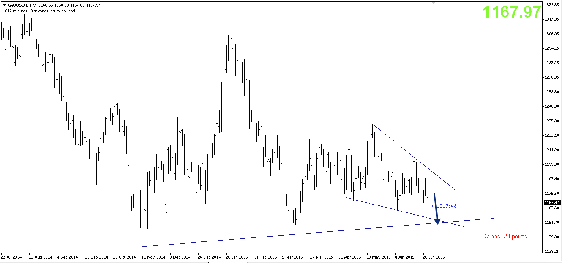Viewport: 562px width, 263px height.
Task: Click the 1329.85 price axis label
Action: coord(551,5)
